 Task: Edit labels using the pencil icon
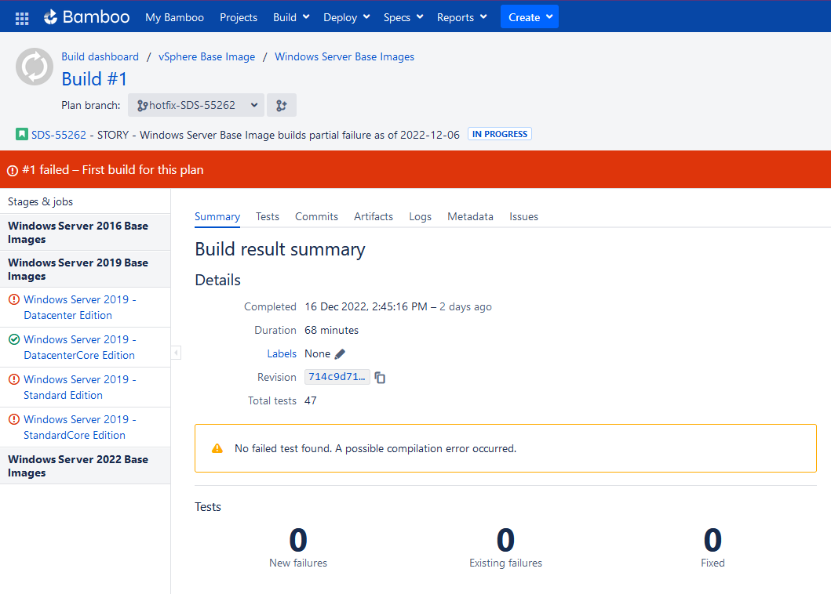coord(341,354)
